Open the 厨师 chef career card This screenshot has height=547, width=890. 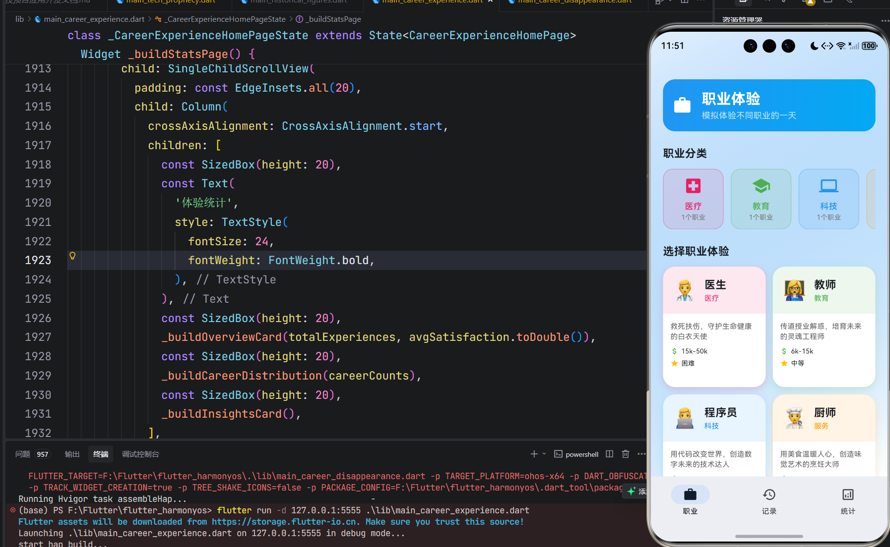point(824,436)
